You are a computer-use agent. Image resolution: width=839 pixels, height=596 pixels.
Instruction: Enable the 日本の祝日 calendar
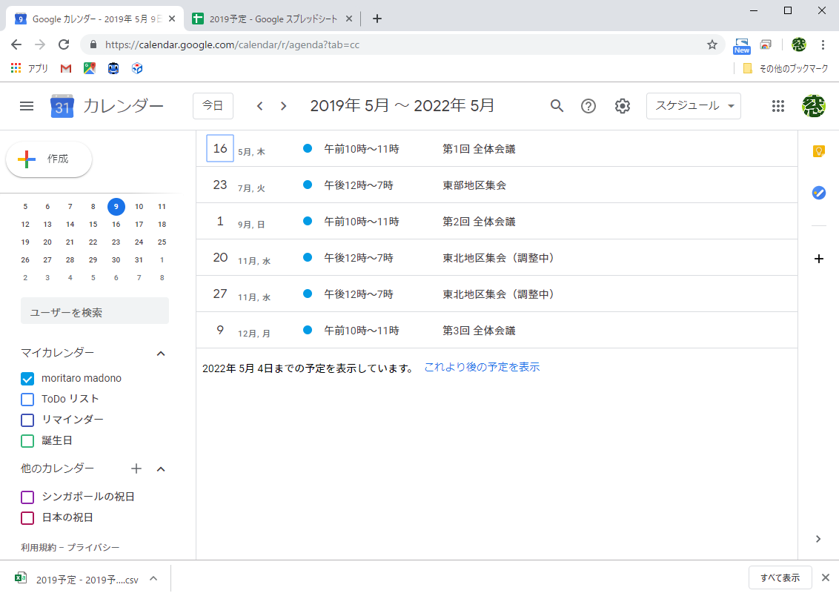click(x=27, y=517)
